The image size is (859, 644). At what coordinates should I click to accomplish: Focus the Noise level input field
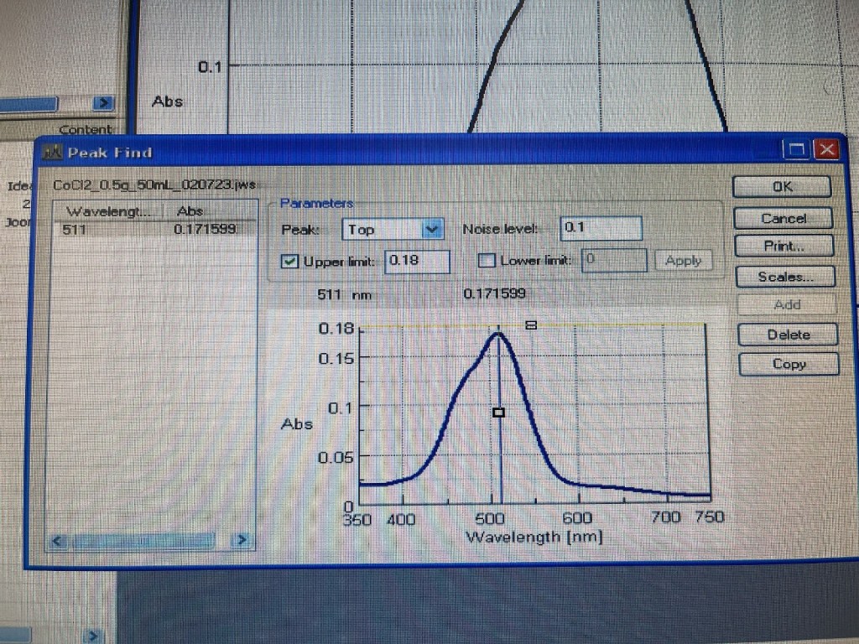pos(601,228)
